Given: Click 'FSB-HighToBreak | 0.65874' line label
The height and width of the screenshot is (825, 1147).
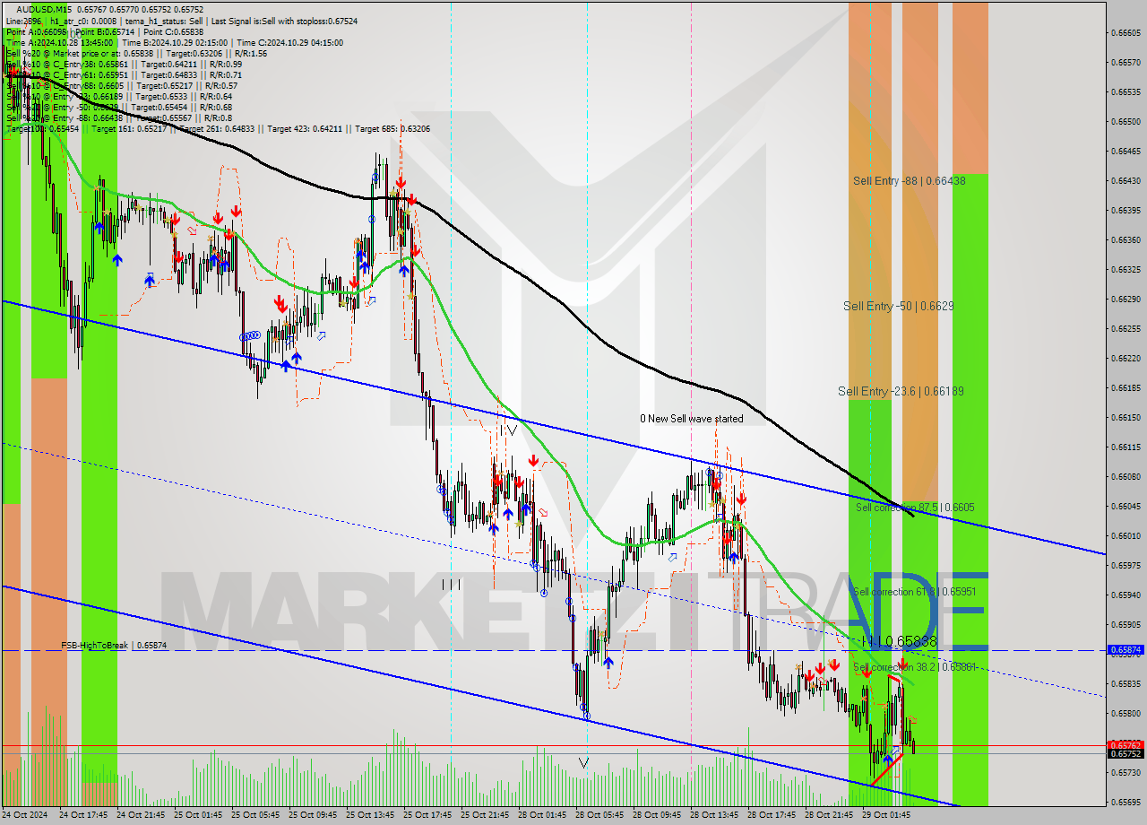Looking at the screenshot, I should [114, 646].
